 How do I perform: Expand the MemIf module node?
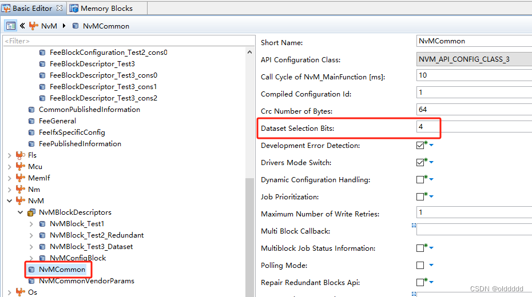(10, 178)
